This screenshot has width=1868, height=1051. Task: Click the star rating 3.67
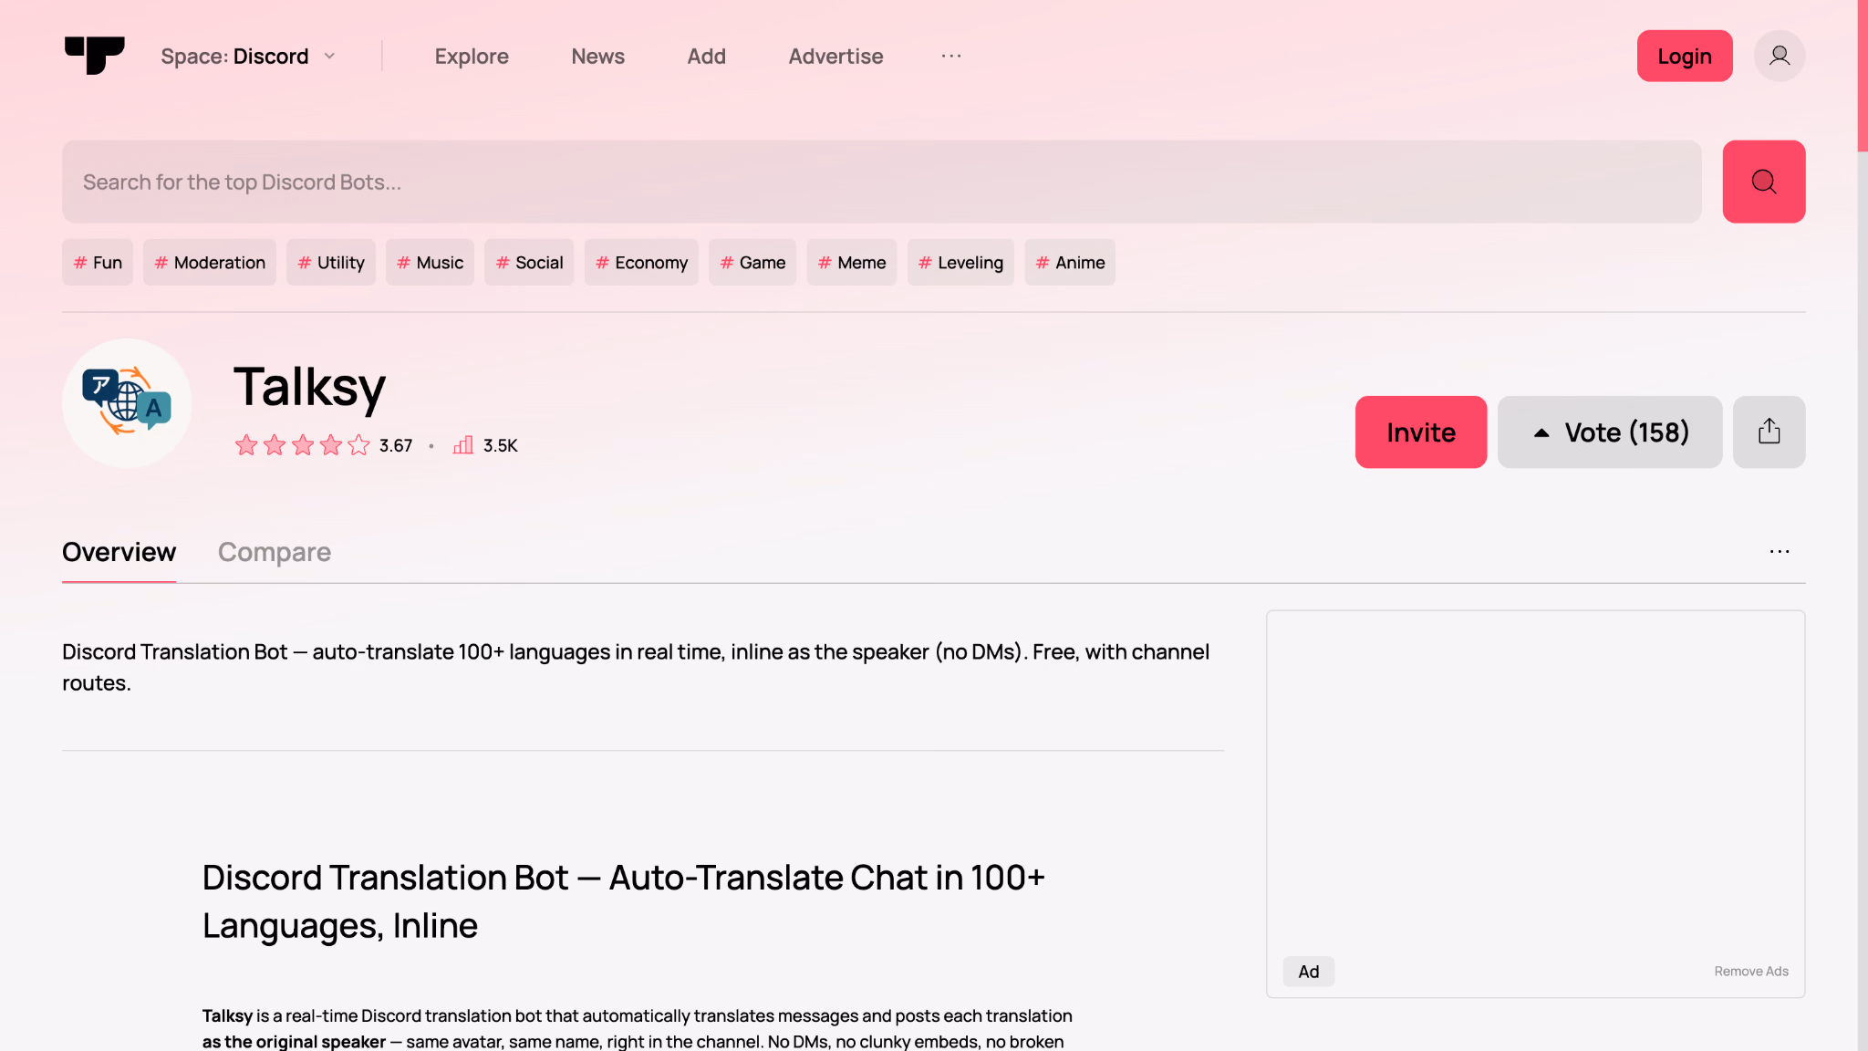pyautogui.click(x=323, y=445)
